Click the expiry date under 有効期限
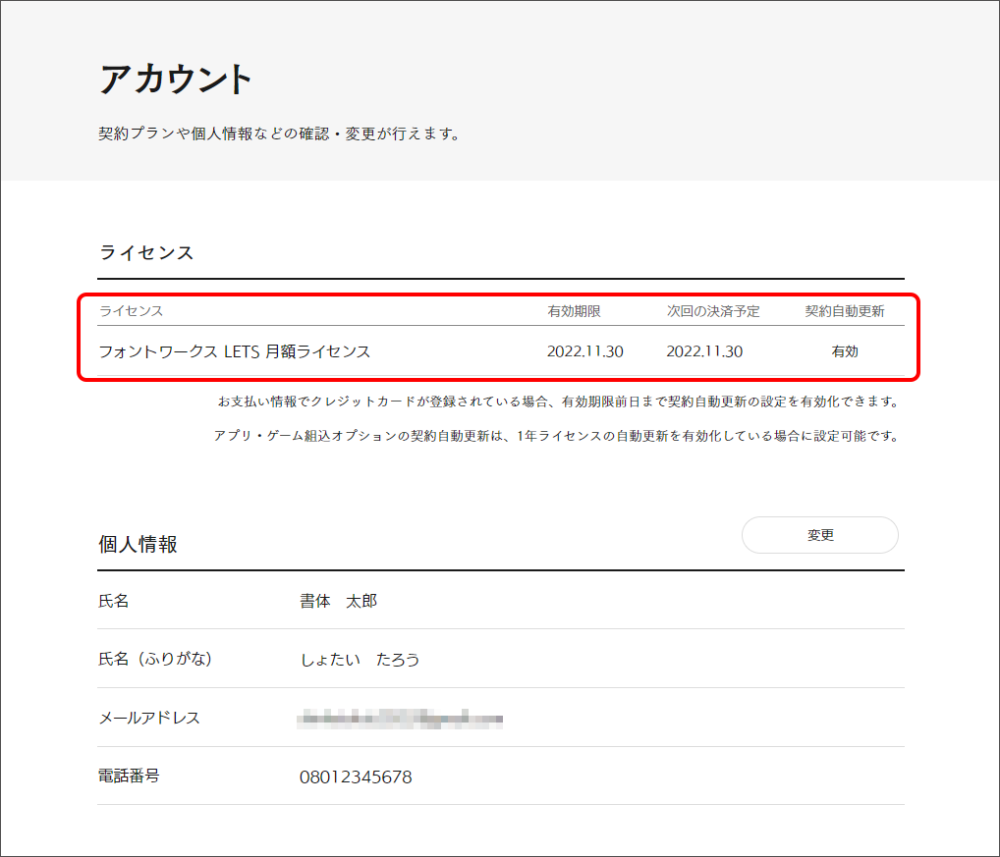This screenshot has width=1000, height=857. click(584, 351)
